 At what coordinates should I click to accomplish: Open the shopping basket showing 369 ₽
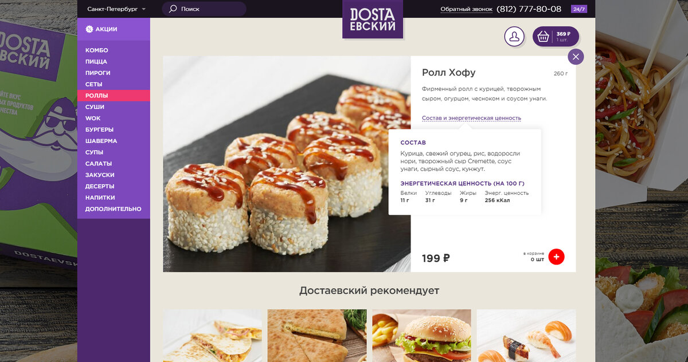point(556,37)
